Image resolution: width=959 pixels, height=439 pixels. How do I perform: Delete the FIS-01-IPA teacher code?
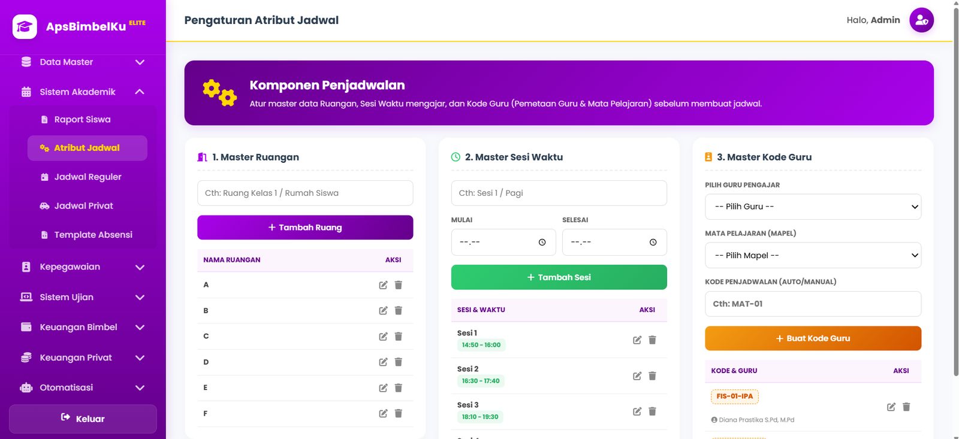pyautogui.click(x=906, y=407)
